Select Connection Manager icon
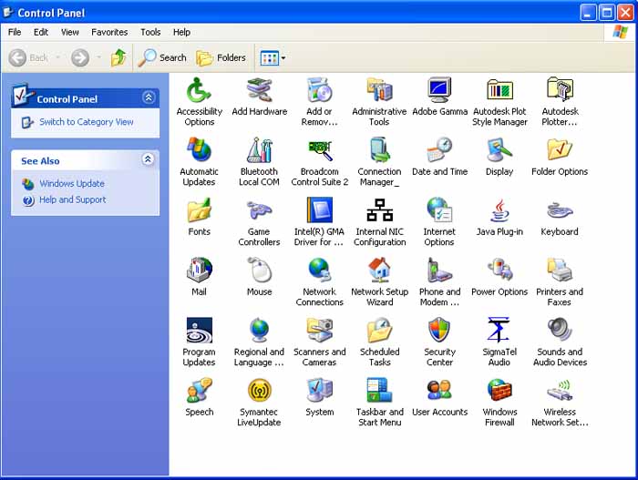The width and height of the screenshot is (638, 480). coord(380,149)
